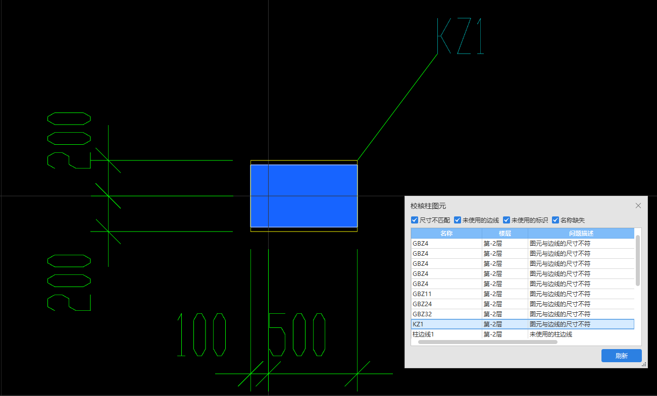Select the GBZ32 row name cell

click(446, 314)
